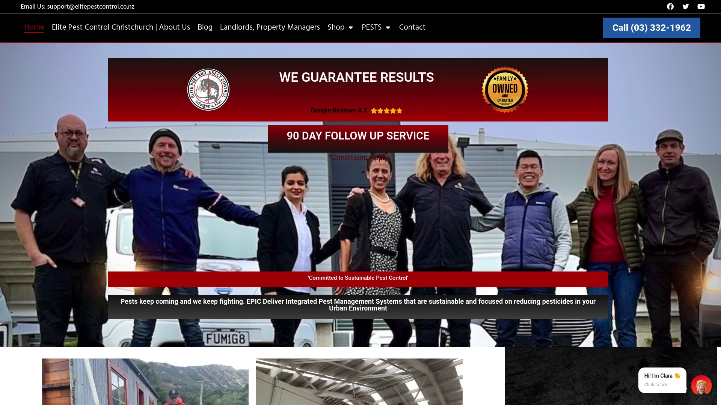Go to the Home menu item
This screenshot has height=405, width=721.
click(x=34, y=27)
